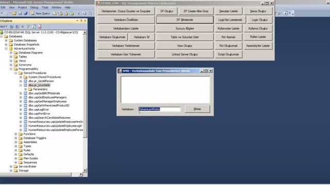330x185 pixels.
Task: Click the 'Script Oluşturmak' button
Action: [228, 54]
